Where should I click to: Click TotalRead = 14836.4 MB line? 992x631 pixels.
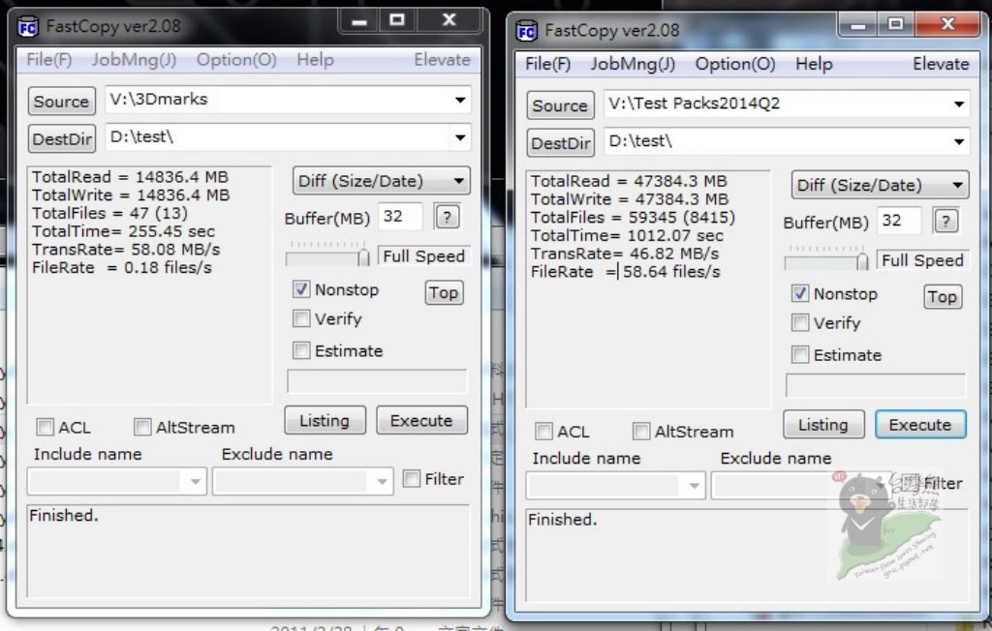click(x=130, y=177)
